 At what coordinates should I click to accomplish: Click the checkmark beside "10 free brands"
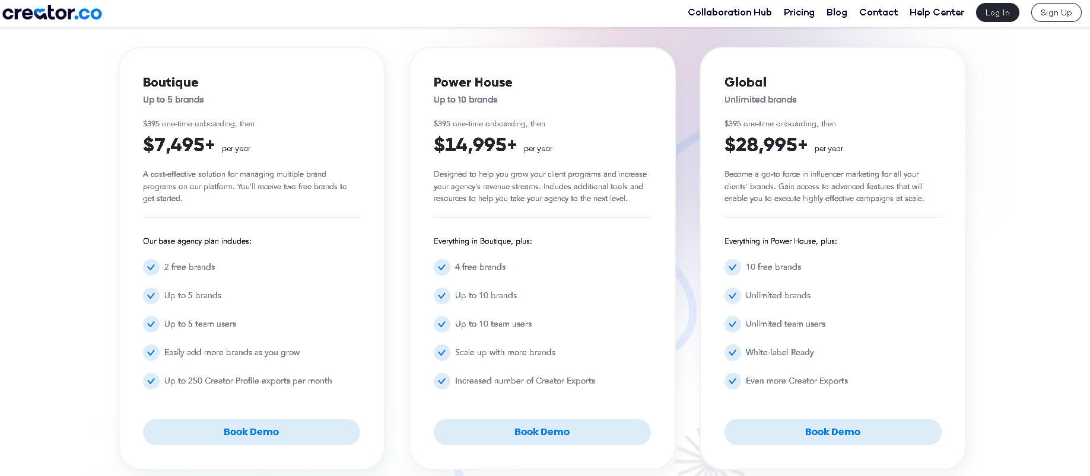pyautogui.click(x=733, y=267)
